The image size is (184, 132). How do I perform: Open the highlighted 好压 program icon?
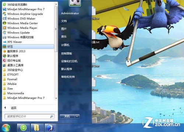click(x=4, y=46)
